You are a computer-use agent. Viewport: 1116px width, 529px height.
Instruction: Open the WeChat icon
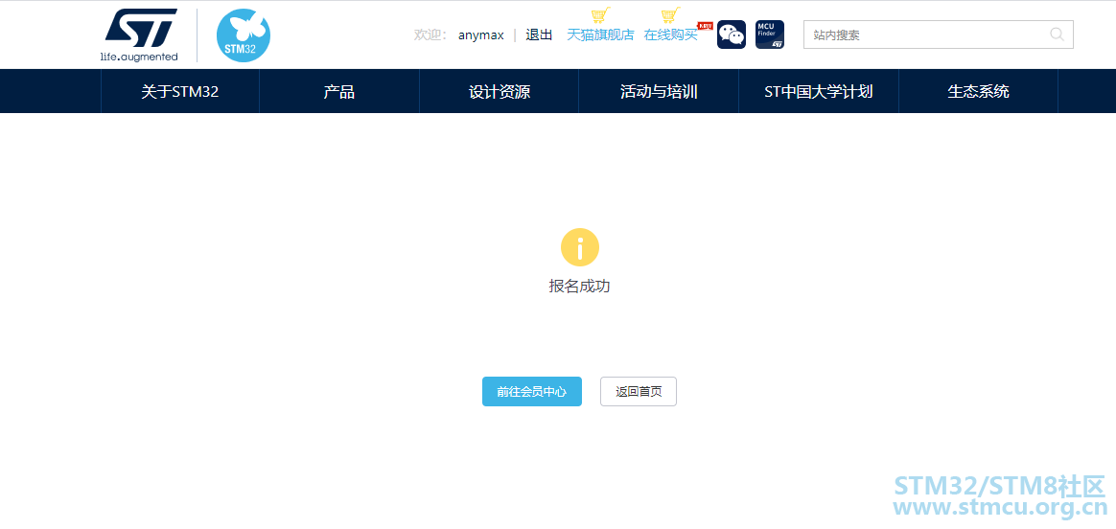[731, 34]
